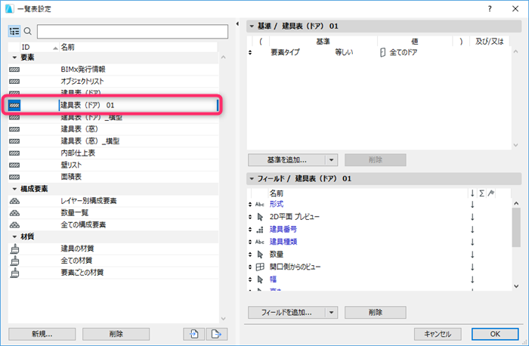Open the 基準を追加 dropdown arrow

(x=331, y=160)
